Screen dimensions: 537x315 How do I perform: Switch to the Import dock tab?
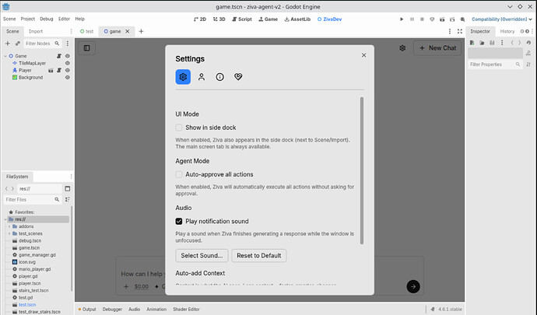36,31
